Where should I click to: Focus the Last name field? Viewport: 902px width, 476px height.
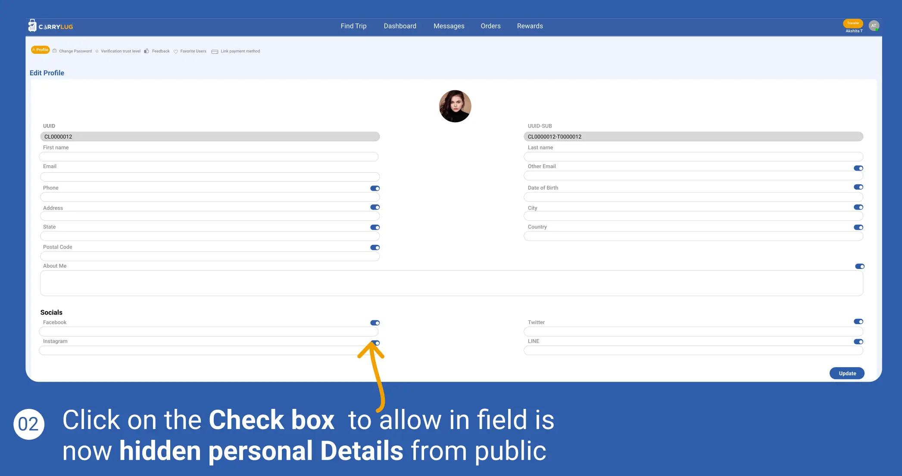coord(693,157)
